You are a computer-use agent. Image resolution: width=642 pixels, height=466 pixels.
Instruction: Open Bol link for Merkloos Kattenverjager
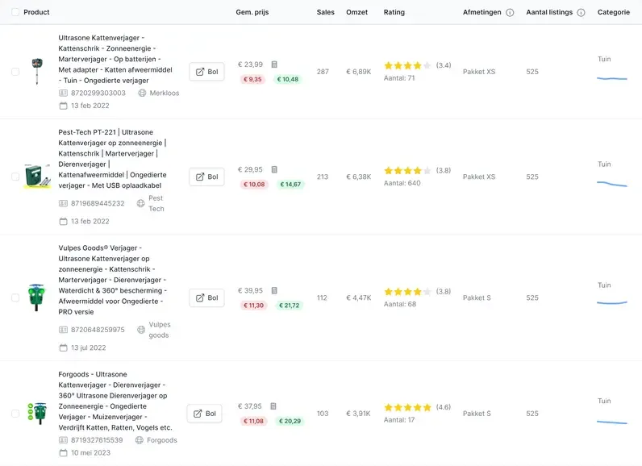click(206, 72)
